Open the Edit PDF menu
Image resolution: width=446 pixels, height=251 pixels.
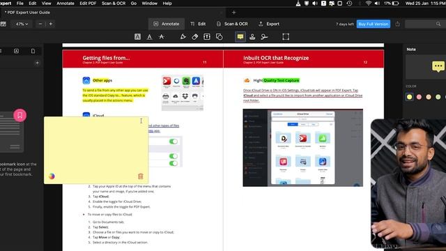(88, 3)
